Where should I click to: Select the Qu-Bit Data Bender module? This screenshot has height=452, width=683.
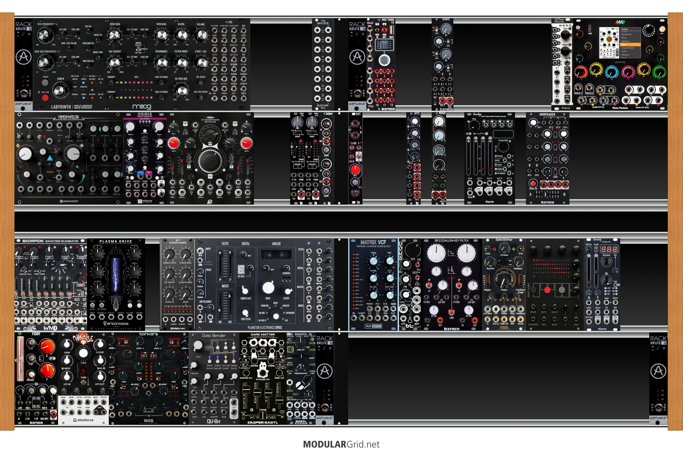(x=214, y=379)
